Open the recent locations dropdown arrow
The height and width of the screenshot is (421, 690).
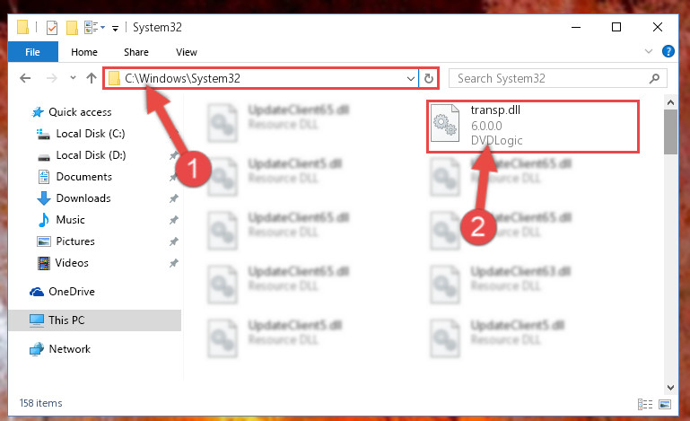pos(73,78)
